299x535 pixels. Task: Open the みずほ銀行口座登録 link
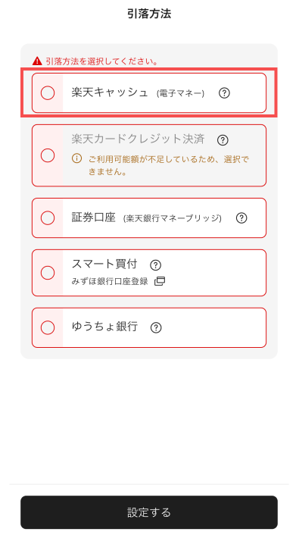(110, 281)
